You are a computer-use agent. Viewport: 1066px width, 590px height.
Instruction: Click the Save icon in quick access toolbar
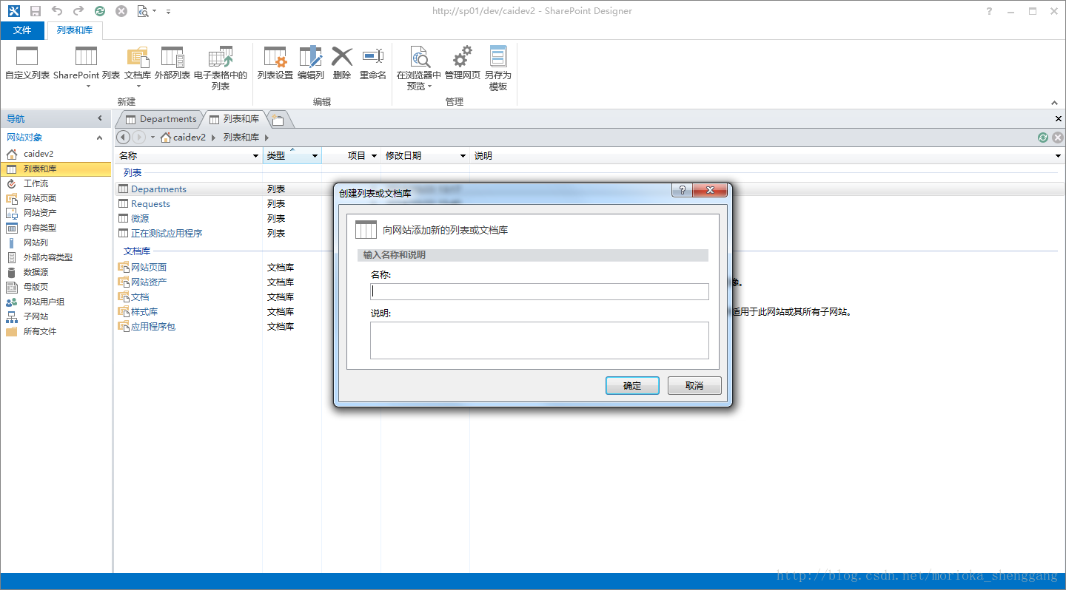35,11
